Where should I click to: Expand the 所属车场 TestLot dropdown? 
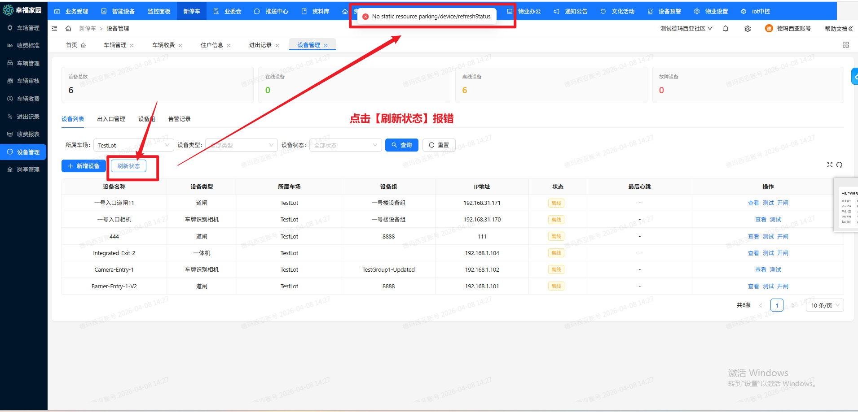(x=133, y=145)
